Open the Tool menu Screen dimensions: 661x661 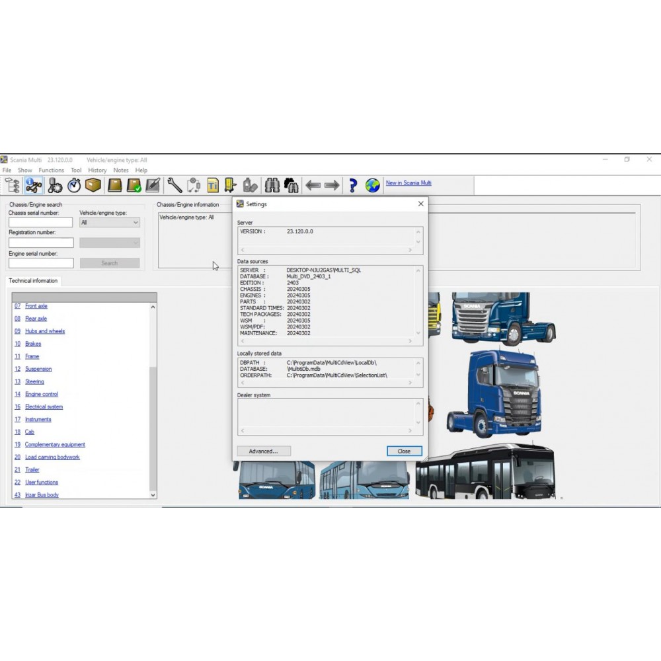point(76,171)
